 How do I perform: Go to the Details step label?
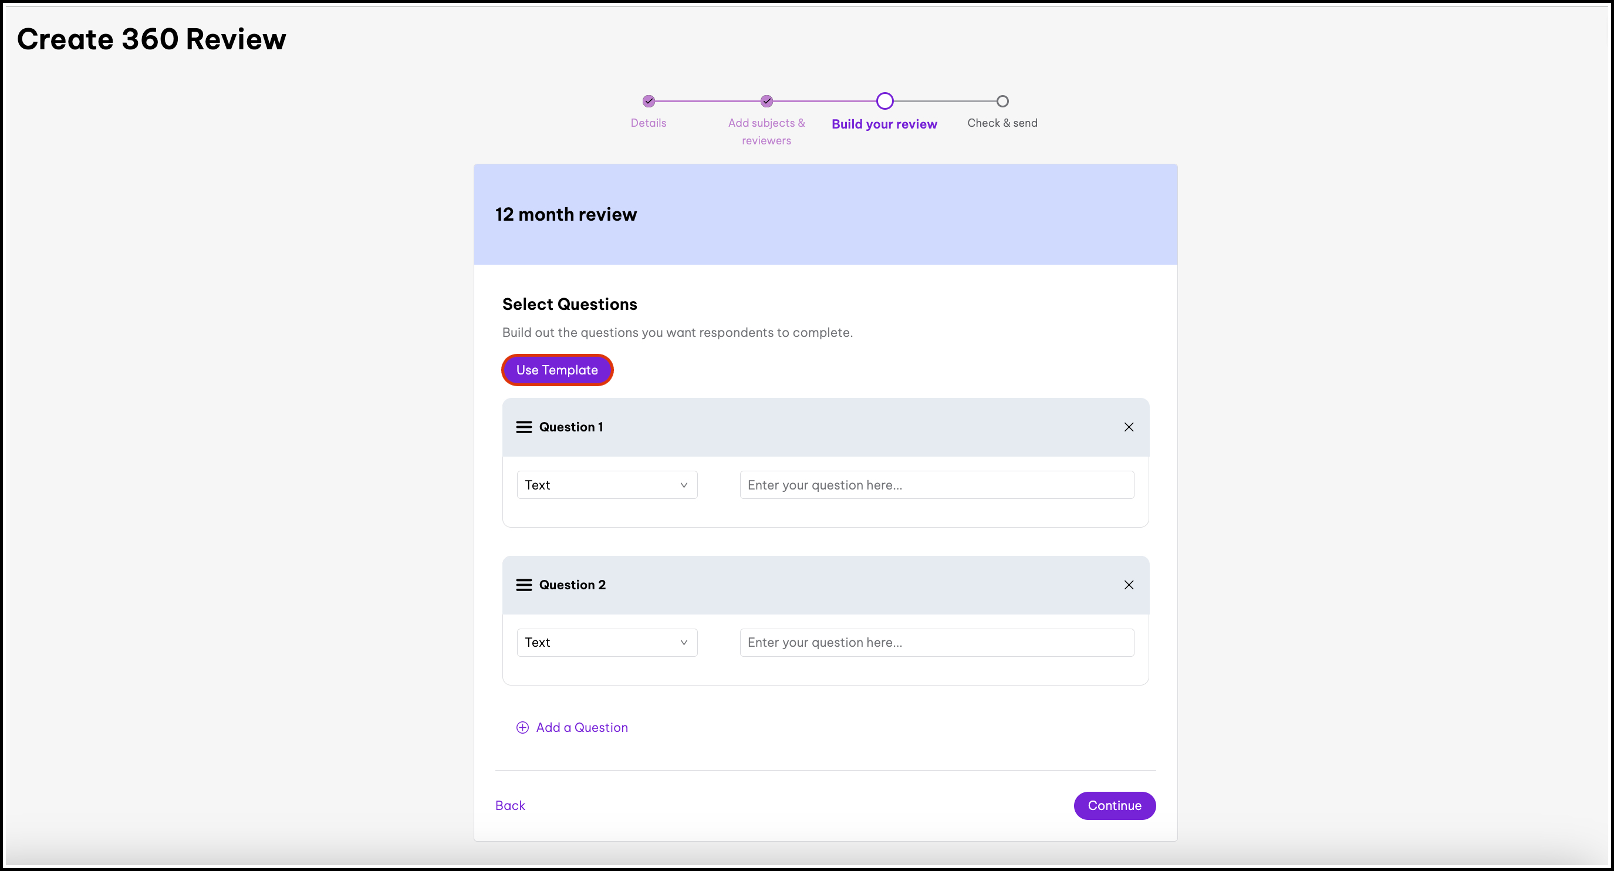648,123
